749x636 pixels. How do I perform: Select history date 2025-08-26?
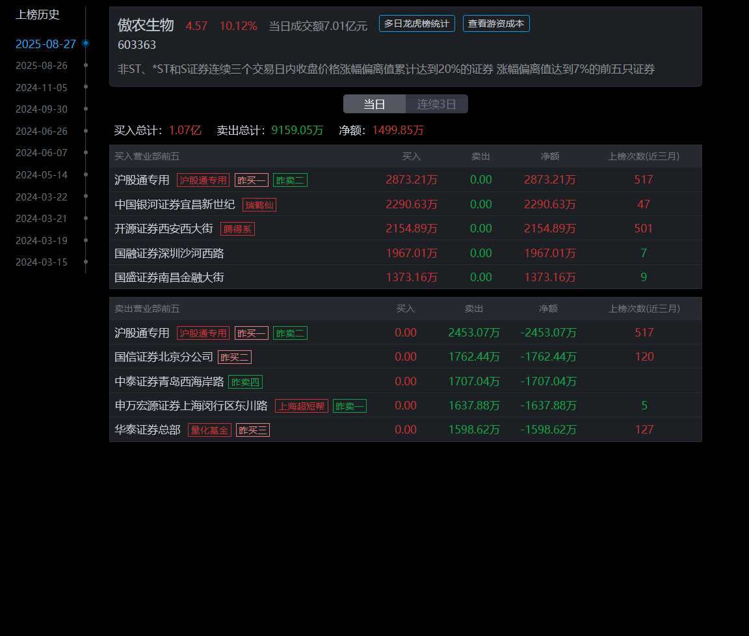click(42, 66)
